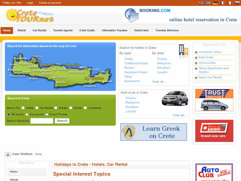Select Home in the Main Menu
The height and width of the screenshot is (181, 241).
pyautogui.click(x=27, y=172)
